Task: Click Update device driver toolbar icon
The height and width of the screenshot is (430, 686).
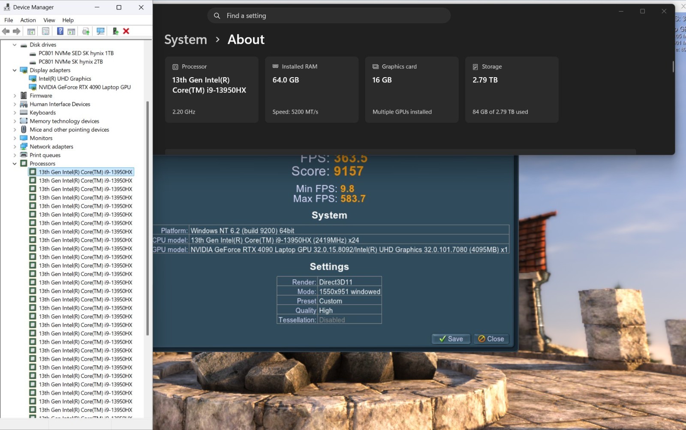Action: tap(86, 31)
